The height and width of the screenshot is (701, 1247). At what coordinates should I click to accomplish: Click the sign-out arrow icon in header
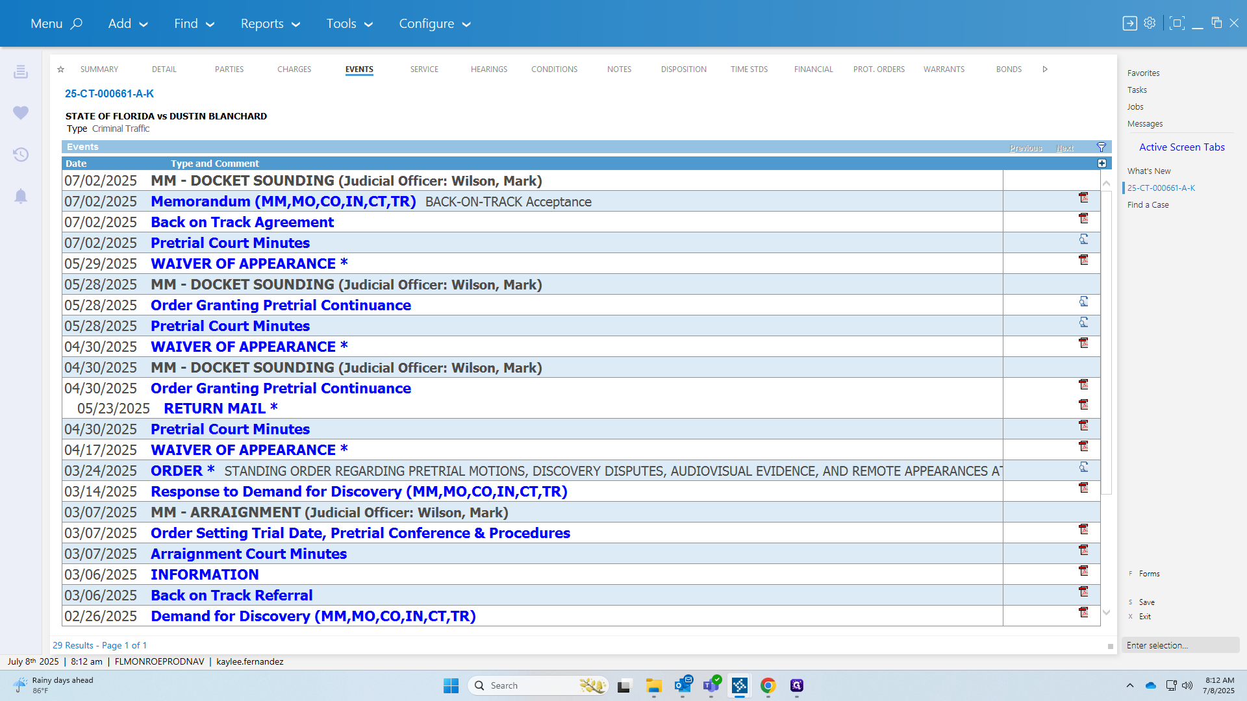pyautogui.click(x=1130, y=23)
